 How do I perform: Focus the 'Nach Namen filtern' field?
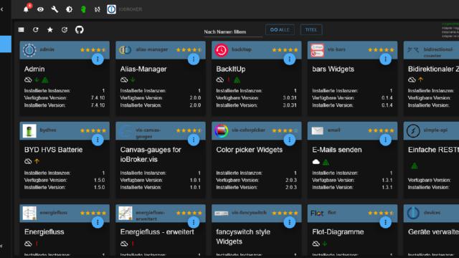[233, 32]
